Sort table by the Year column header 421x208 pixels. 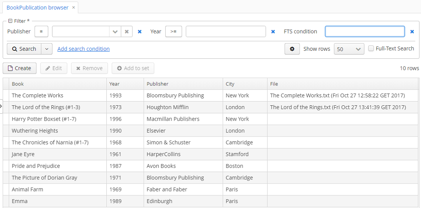pyautogui.click(x=125, y=84)
